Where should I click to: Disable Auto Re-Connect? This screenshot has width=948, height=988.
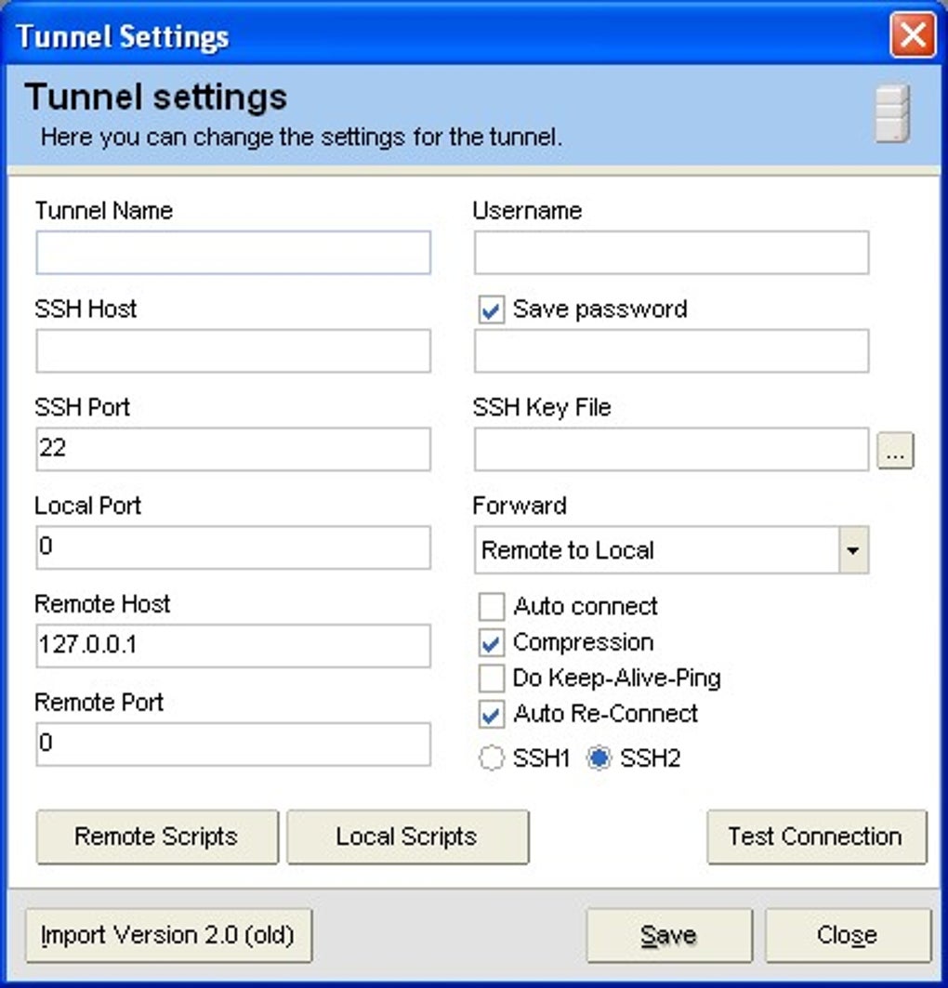491,714
